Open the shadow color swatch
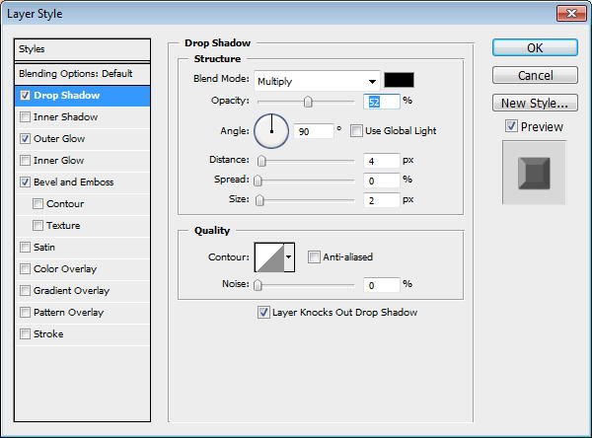Screen dimensions: 592x438 tap(399, 80)
